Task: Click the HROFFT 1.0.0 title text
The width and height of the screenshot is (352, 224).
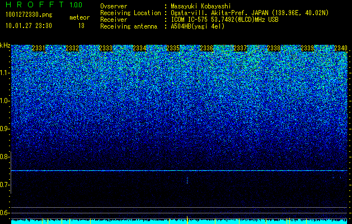Action: (44, 4)
